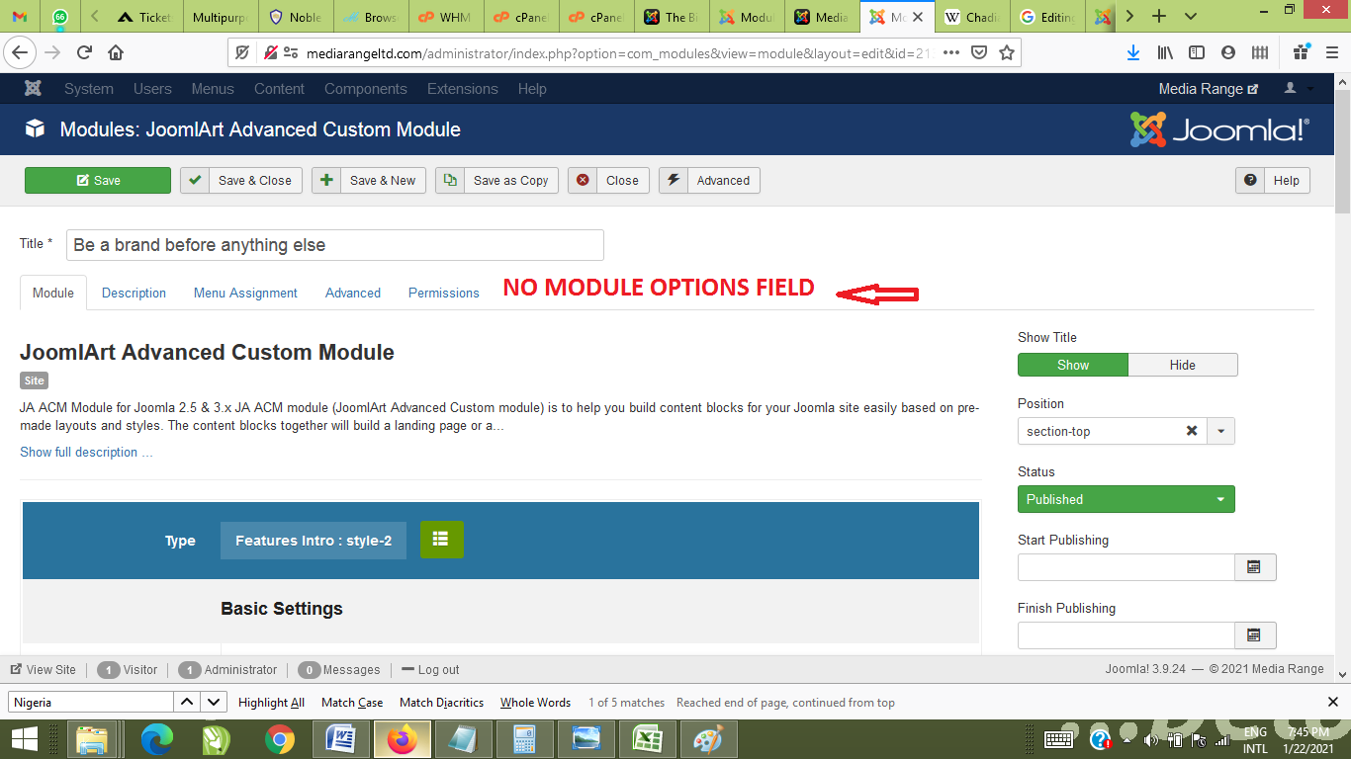Open the page actions three-dots menu
Viewport: 1351px width, 759px height.
pyautogui.click(x=951, y=52)
